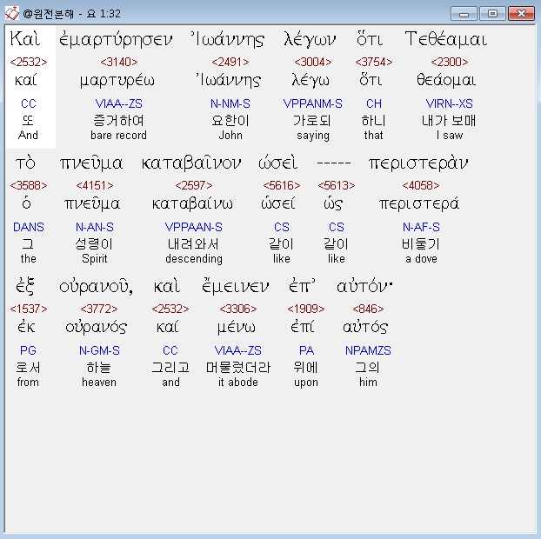Screen dimensions: 541x539
Task: Click the English gloss "it abode"
Action: point(238,383)
